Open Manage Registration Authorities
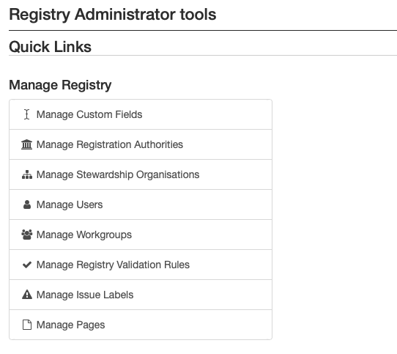The height and width of the screenshot is (354, 397). (x=110, y=144)
